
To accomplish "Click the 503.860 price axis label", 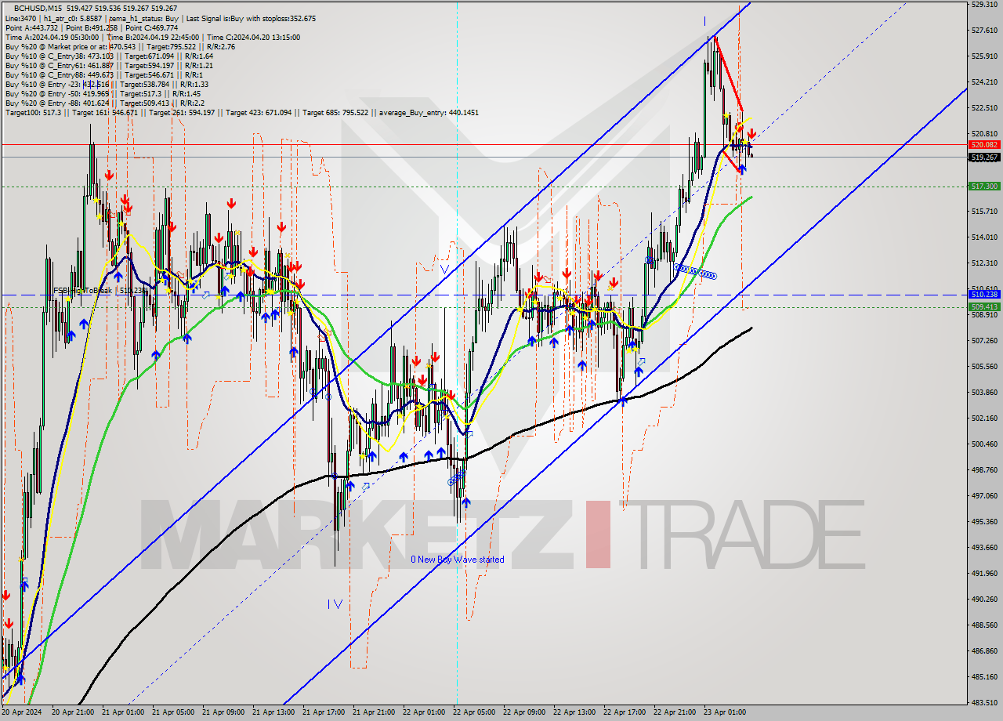I will [x=984, y=392].
